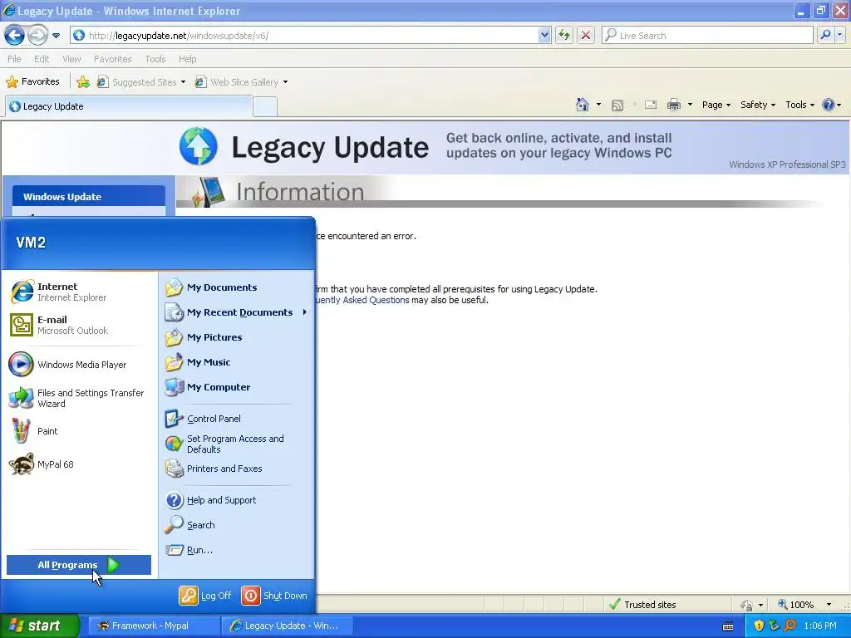Click Trusted sites security zone indicator
851x638 pixels.
[642, 605]
